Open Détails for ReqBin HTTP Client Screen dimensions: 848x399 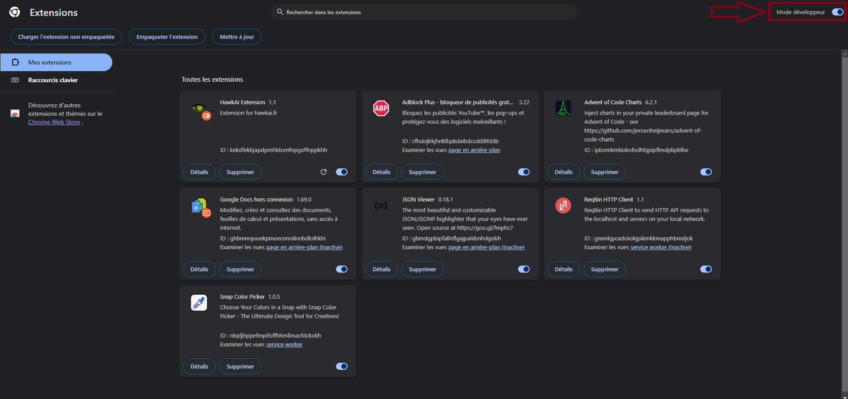[564, 269]
